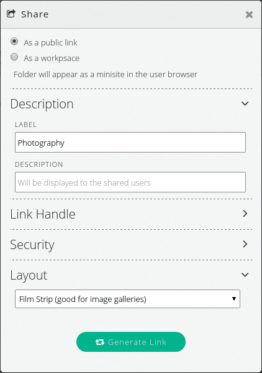This screenshot has height=373, width=262.
Task: Click the Security section heading text
Action: pyautogui.click(x=32, y=245)
